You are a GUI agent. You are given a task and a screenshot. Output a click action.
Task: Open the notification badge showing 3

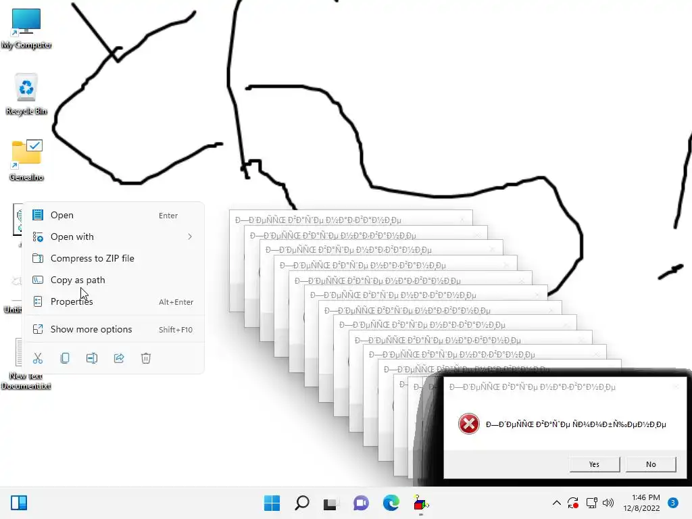pyautogui.click(x=672, y=503)
